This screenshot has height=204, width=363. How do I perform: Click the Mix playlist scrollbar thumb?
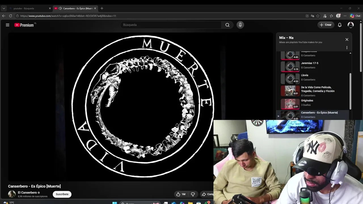tap(350, 91)
